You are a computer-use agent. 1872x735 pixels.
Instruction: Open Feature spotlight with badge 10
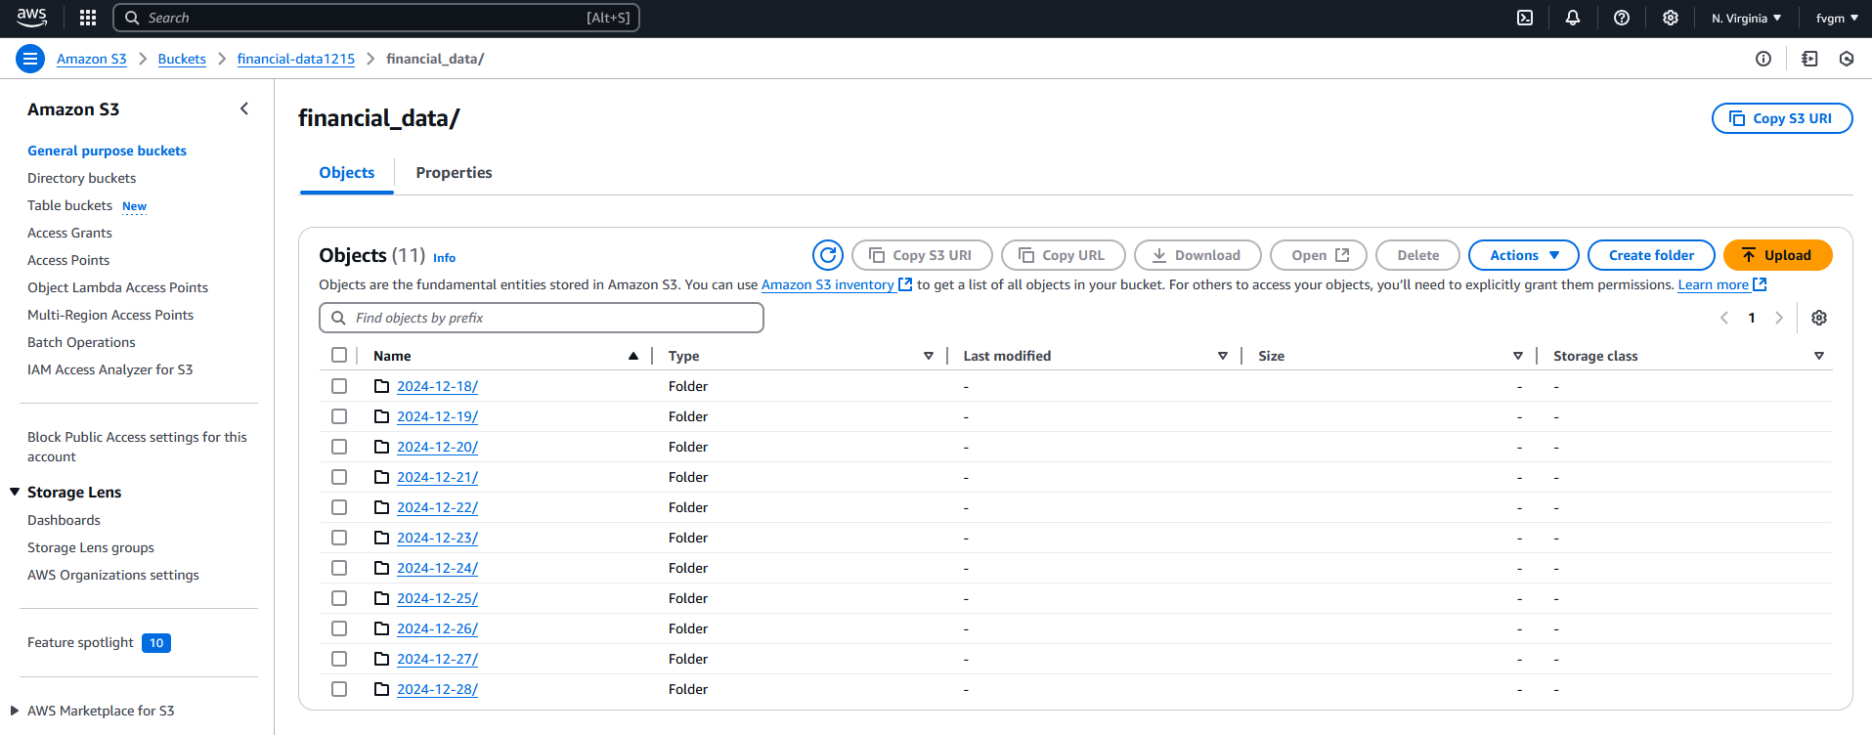pos(99,642)
